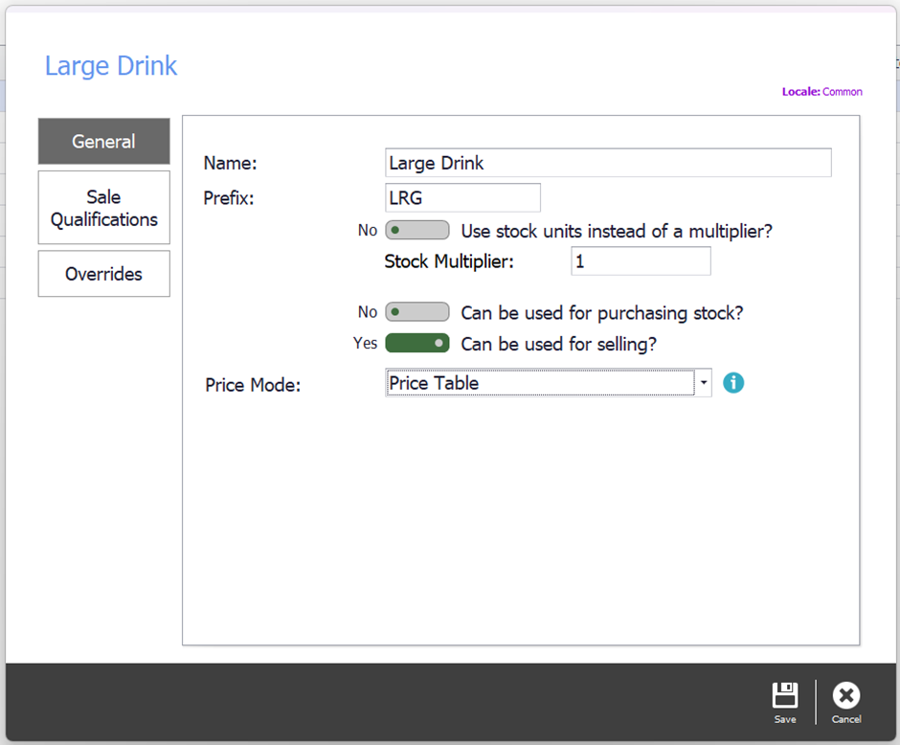This screenshot has height=745, width=900.
Task: Click the 'Prefix:' label
Action: 229,198
